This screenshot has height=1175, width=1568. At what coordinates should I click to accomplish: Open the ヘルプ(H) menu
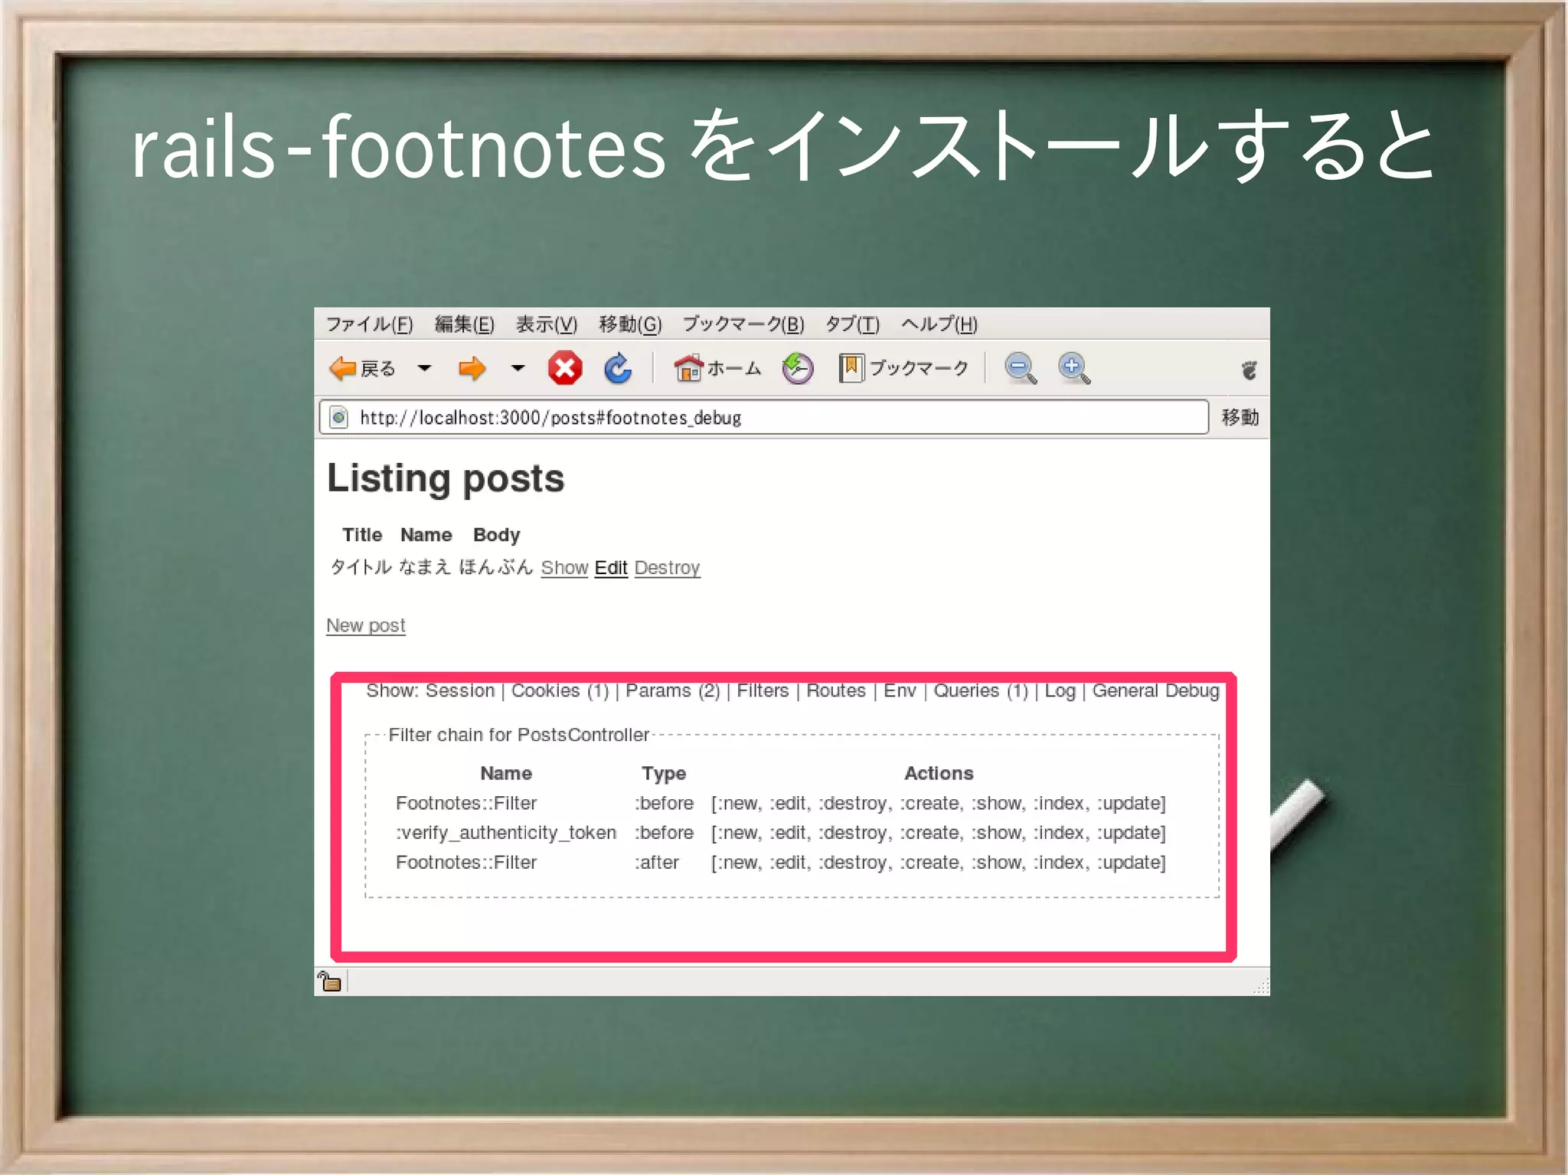pos(939,325)
